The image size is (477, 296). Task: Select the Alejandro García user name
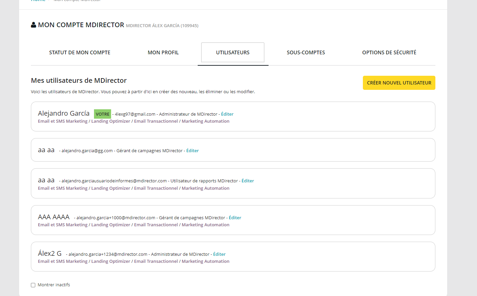tap(64, 114)
